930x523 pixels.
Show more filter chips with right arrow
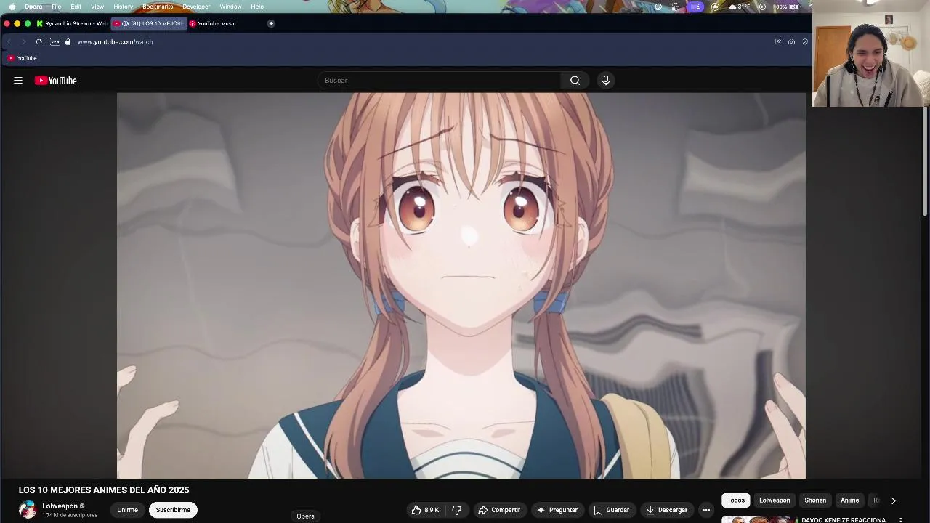[893, 500]
